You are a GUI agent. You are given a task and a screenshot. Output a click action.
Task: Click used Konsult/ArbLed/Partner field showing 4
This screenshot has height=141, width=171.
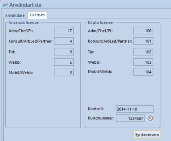(x=64, y=41)
